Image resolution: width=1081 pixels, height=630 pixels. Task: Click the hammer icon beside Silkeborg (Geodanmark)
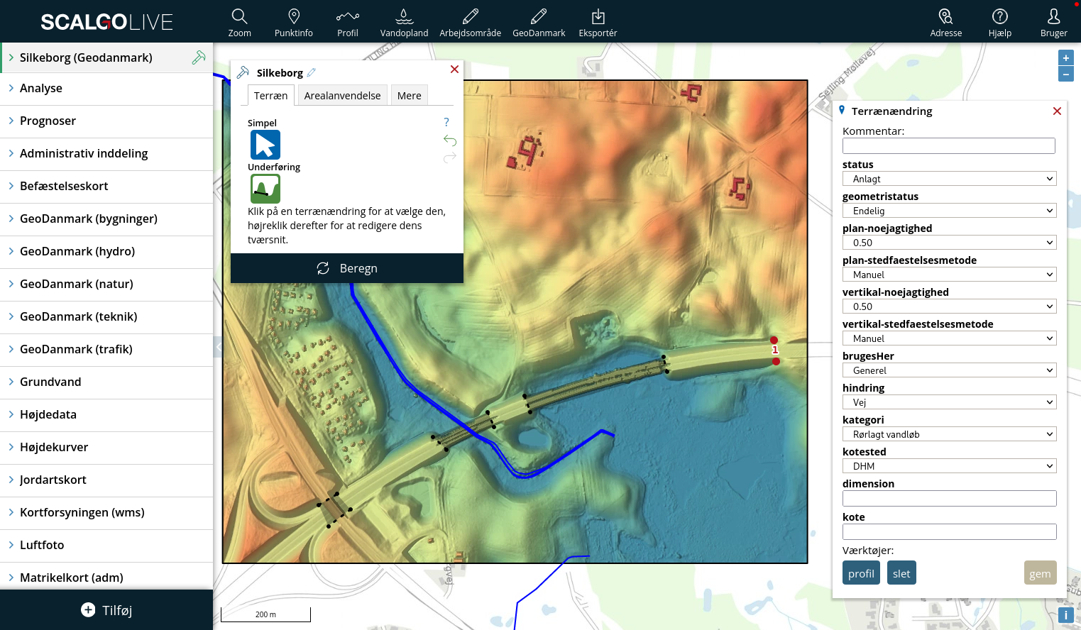coord(199,57)
